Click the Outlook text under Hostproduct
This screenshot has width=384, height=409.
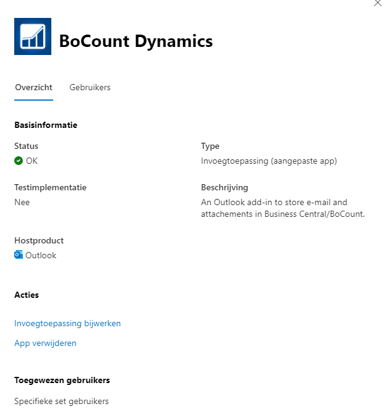pyautogui.click(x=41, y=255)
